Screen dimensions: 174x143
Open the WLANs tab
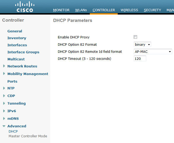81,10
